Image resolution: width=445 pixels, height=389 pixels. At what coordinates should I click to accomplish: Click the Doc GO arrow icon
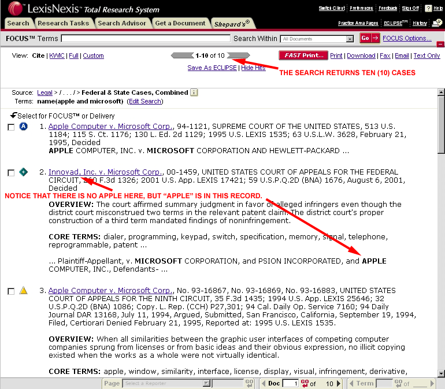coord(305,383)
